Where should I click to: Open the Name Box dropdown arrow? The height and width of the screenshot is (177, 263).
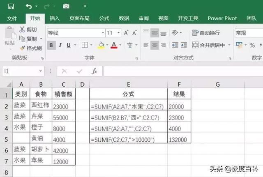[41, 71]
